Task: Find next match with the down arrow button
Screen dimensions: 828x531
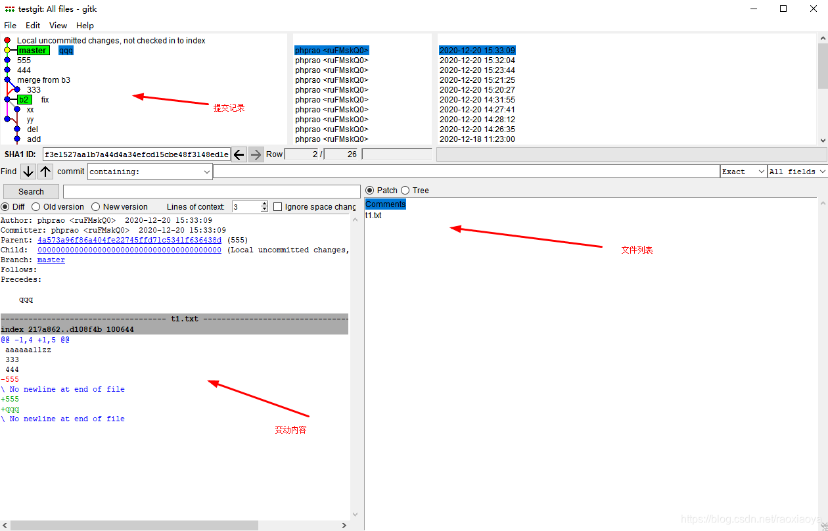Action: pos(28,172)
